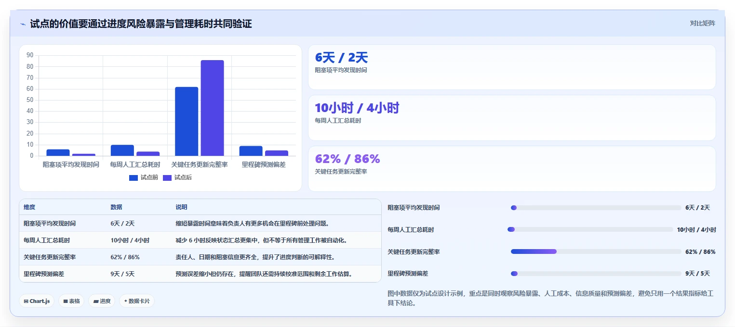Select the 数据卡片 chip
The width and height of the screenshot is (735, 327).
point(137,301)
